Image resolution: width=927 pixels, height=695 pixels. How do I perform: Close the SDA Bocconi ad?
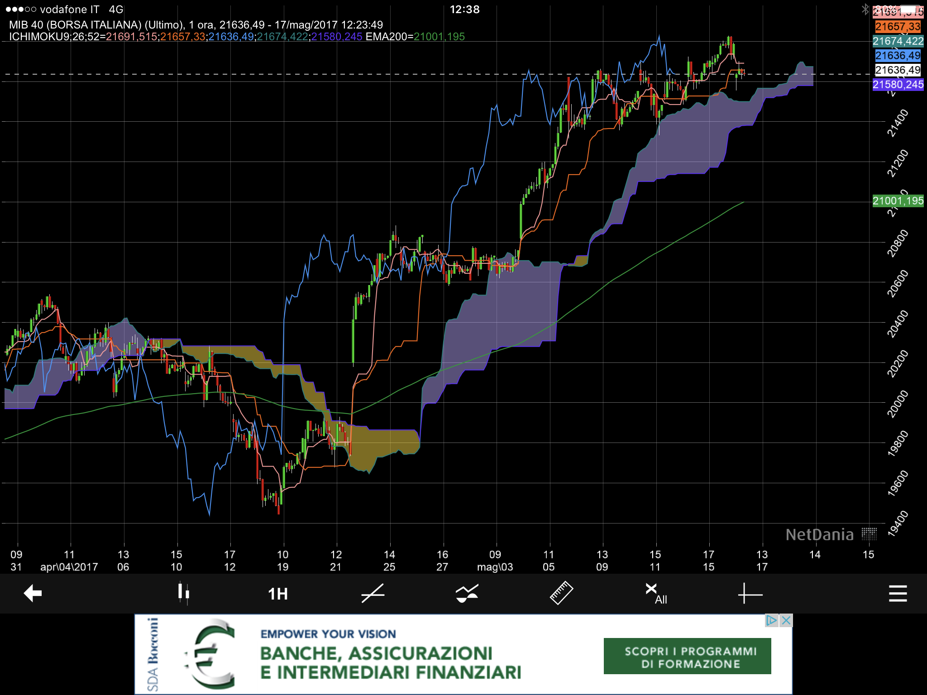[x=786, y=620]
